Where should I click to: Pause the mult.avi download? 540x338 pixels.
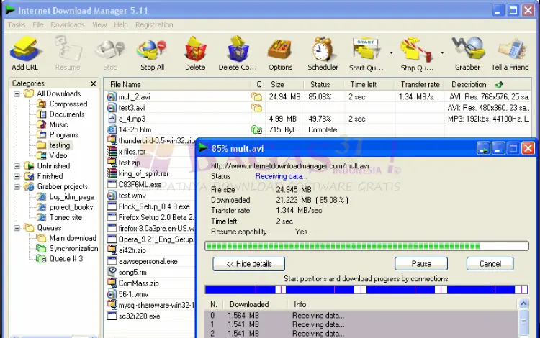pyautogui.click(x=421, y=264)
